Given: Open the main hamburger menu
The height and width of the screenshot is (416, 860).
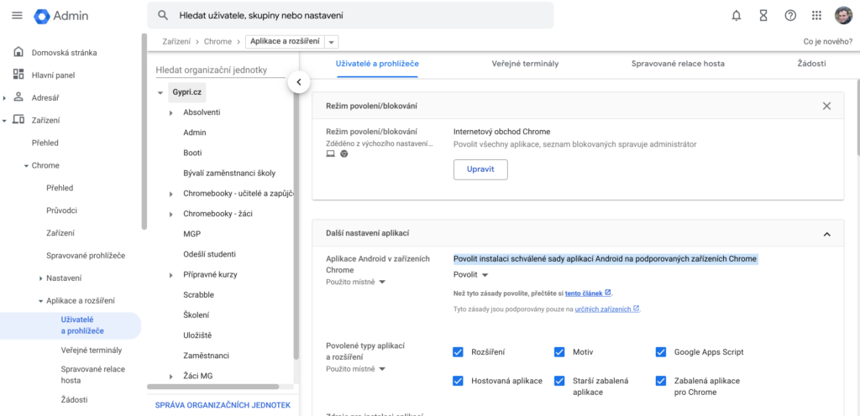Looking at the screenshot, I should [x=17, y=16].
